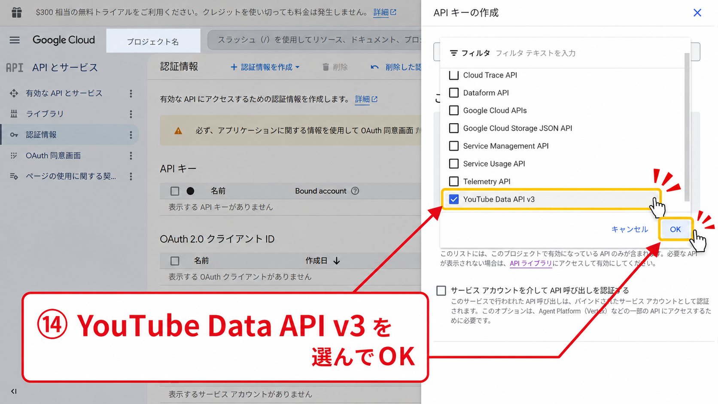The width and height of the screenshot is (718, 404).
Task: Open the Google Cloud hamburger navigation menu
Action: click(15, 40)
